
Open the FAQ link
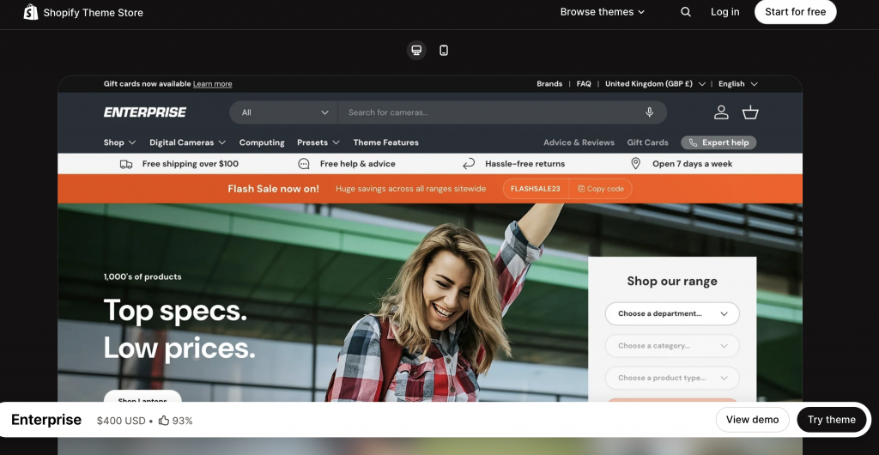point(584,84)
